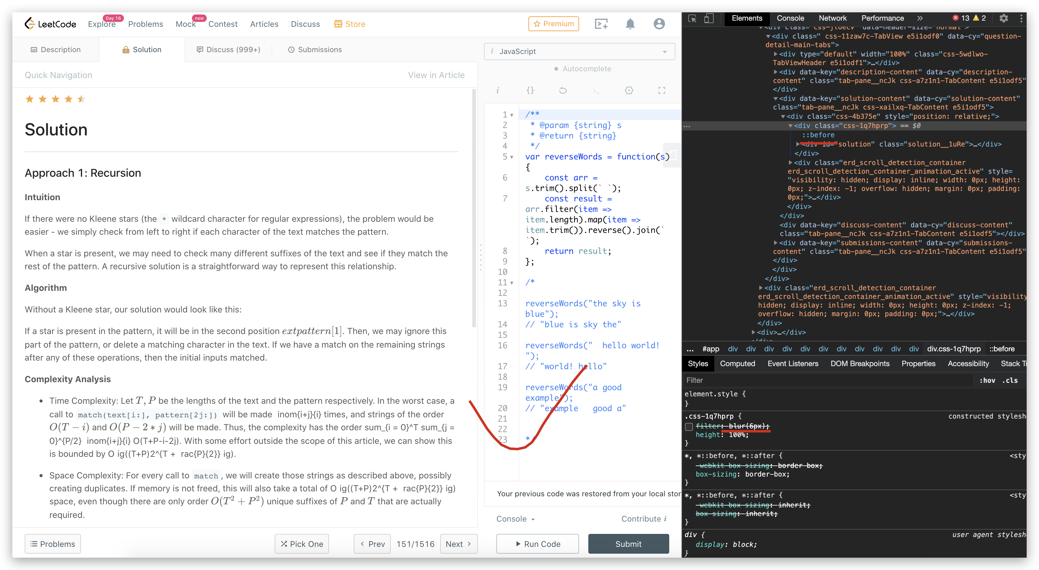Open the LeetCode Store
Screen dimensions: 1039x570
tap(349, 23)
